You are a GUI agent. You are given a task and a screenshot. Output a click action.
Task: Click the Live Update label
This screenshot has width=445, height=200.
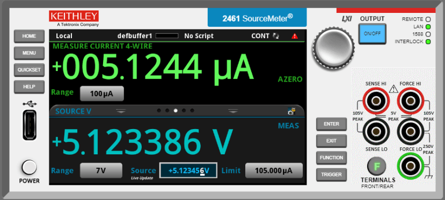click(x=142, y=178)
